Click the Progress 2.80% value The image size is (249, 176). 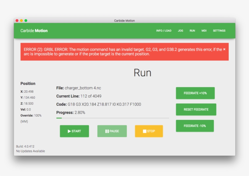[80, 113]
